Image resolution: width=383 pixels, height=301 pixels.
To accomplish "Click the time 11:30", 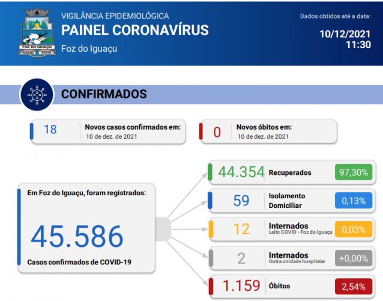I will point(358,44).
